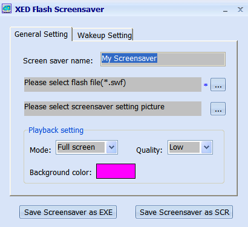Save Screensaver as EXE

click(x=68, y=212)
